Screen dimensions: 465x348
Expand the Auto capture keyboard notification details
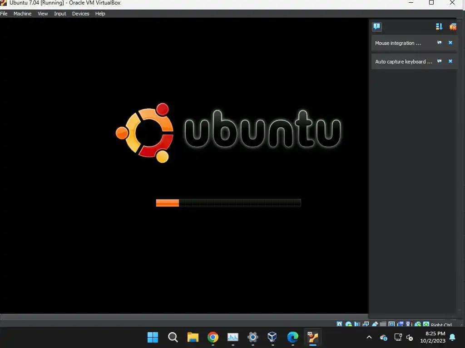click(440, 61)
